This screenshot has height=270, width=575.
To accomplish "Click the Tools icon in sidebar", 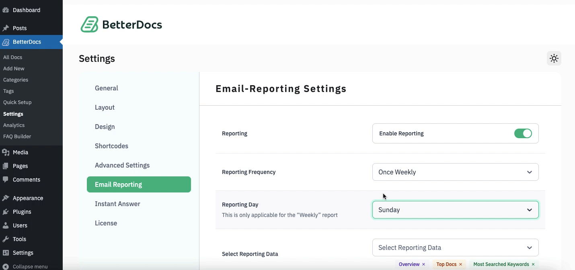I will [x=5, y=239].
